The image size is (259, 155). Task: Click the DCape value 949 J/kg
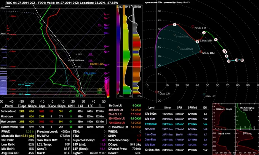click(136, 144)
